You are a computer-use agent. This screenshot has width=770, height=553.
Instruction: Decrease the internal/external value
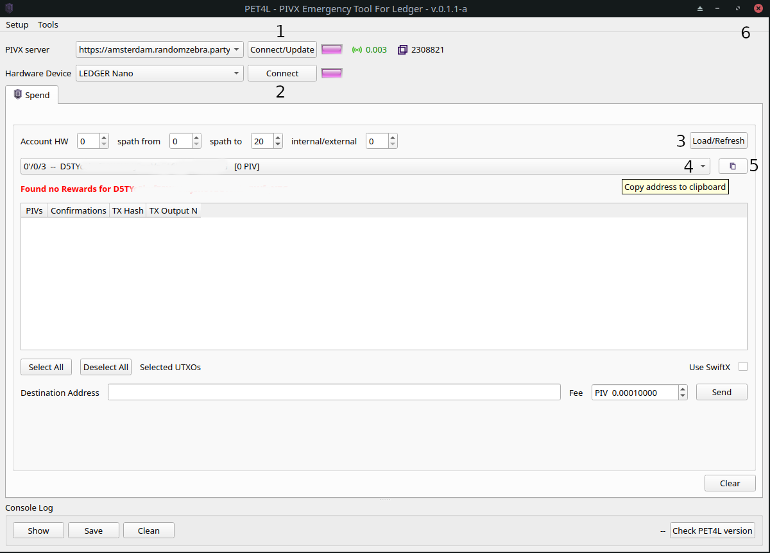point(393,144)
